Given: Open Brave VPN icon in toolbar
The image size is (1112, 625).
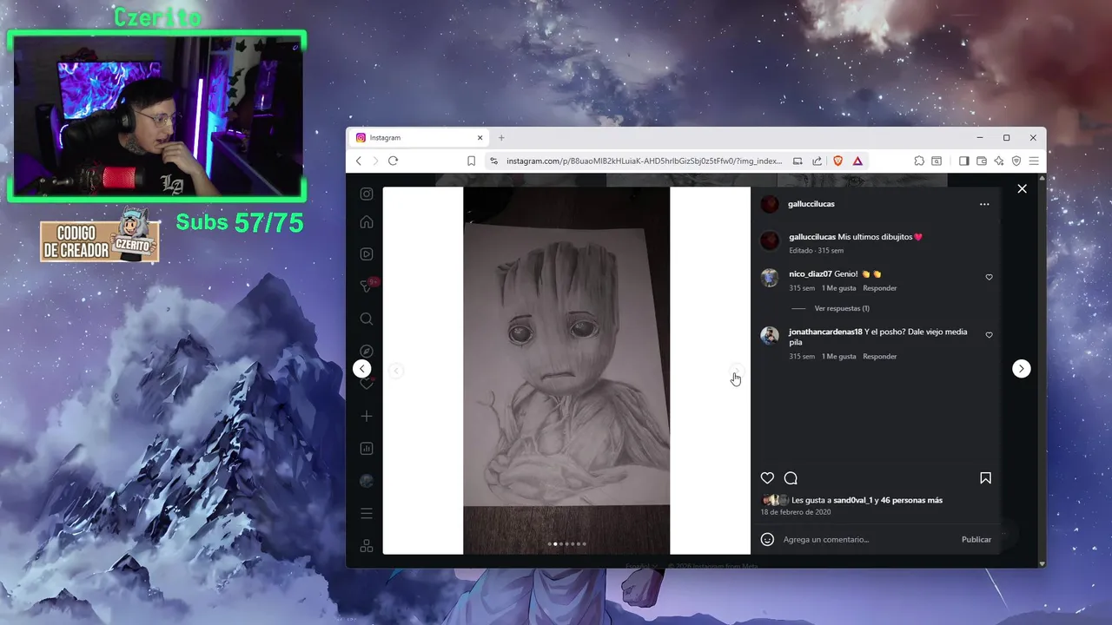Looking at the screenshot, I should [1016, 161].
